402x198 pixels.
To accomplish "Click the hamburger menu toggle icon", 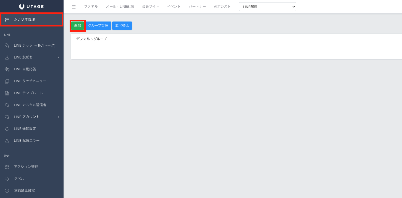I will (x=74, y=7).
